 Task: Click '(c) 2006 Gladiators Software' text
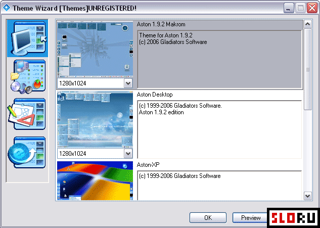click(173, 42)
